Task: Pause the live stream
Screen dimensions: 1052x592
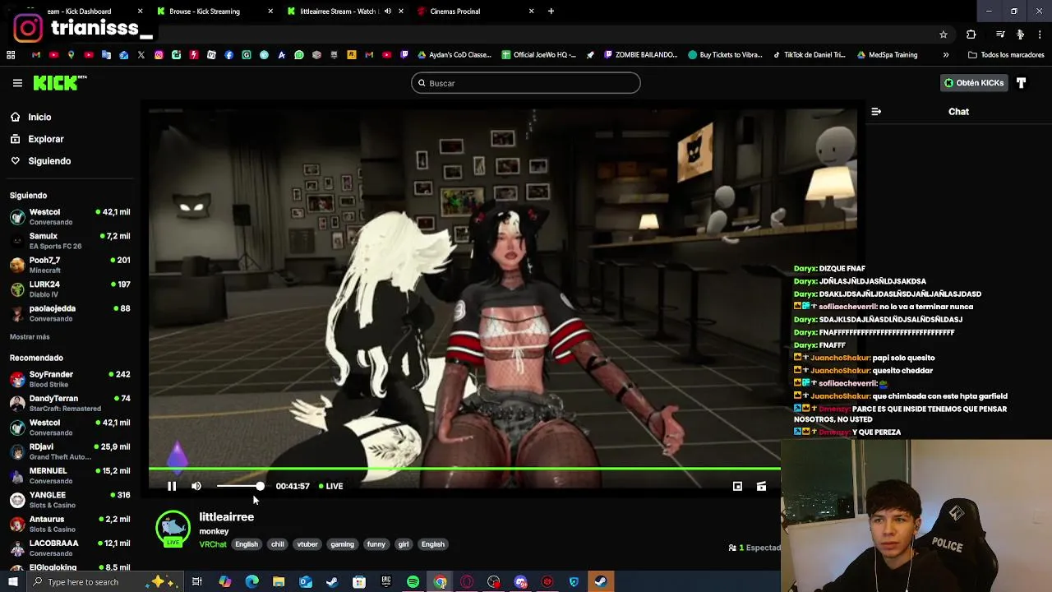Action: (172, 486)
